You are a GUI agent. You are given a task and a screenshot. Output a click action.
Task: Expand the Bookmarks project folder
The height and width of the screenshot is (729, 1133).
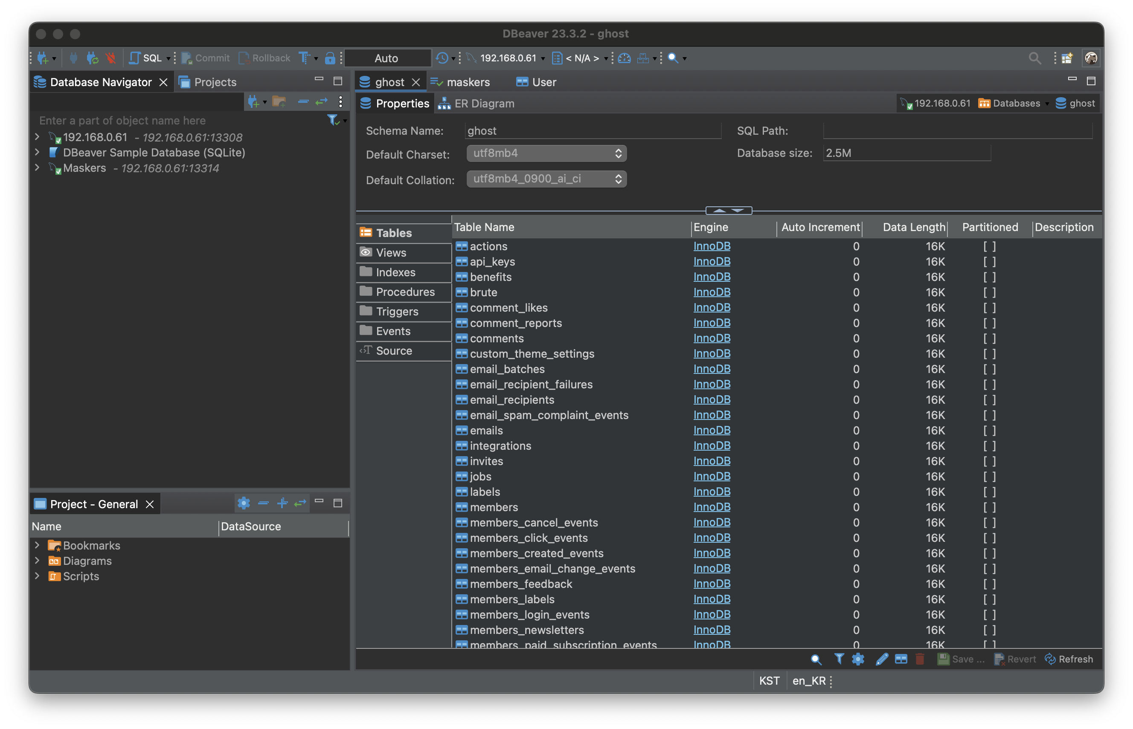(x=38, y=545)
